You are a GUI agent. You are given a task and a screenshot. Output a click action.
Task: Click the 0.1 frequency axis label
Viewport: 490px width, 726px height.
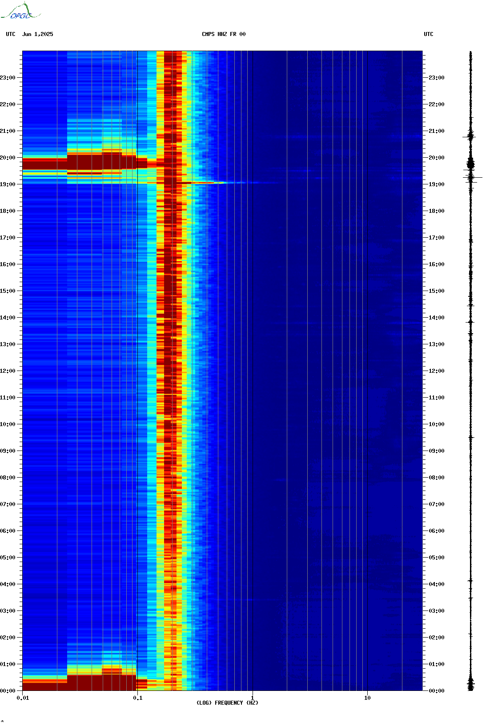[138, 698]
